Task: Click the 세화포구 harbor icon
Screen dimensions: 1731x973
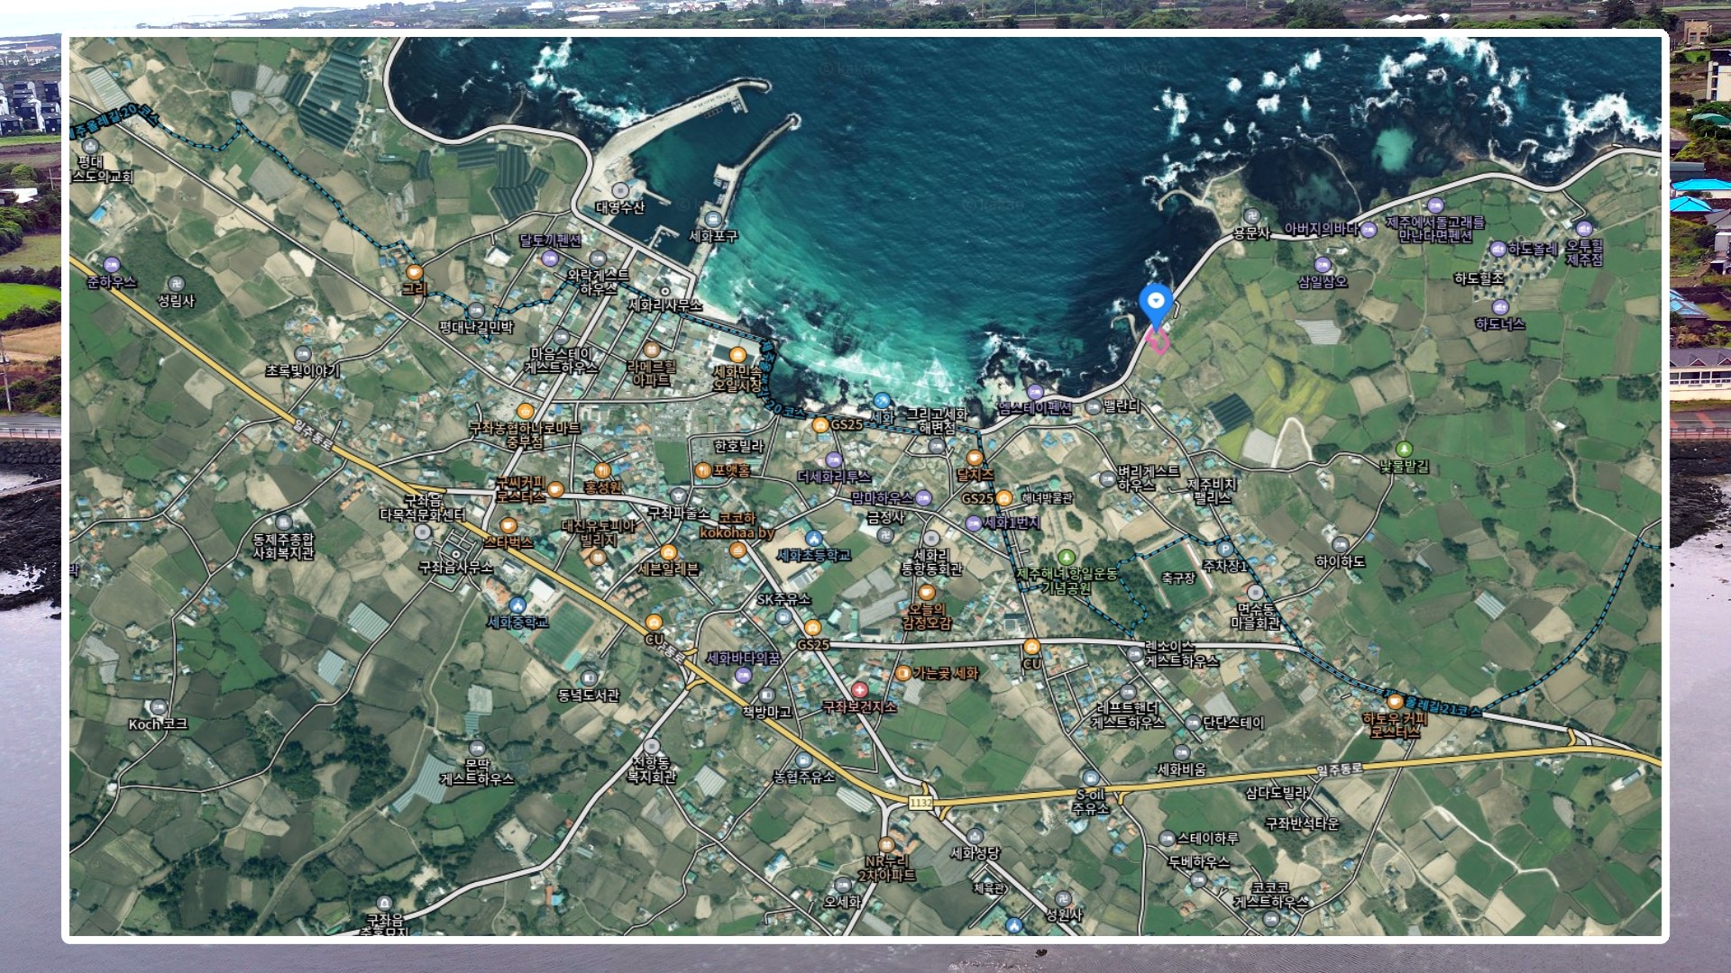Action: coord(713,219)
